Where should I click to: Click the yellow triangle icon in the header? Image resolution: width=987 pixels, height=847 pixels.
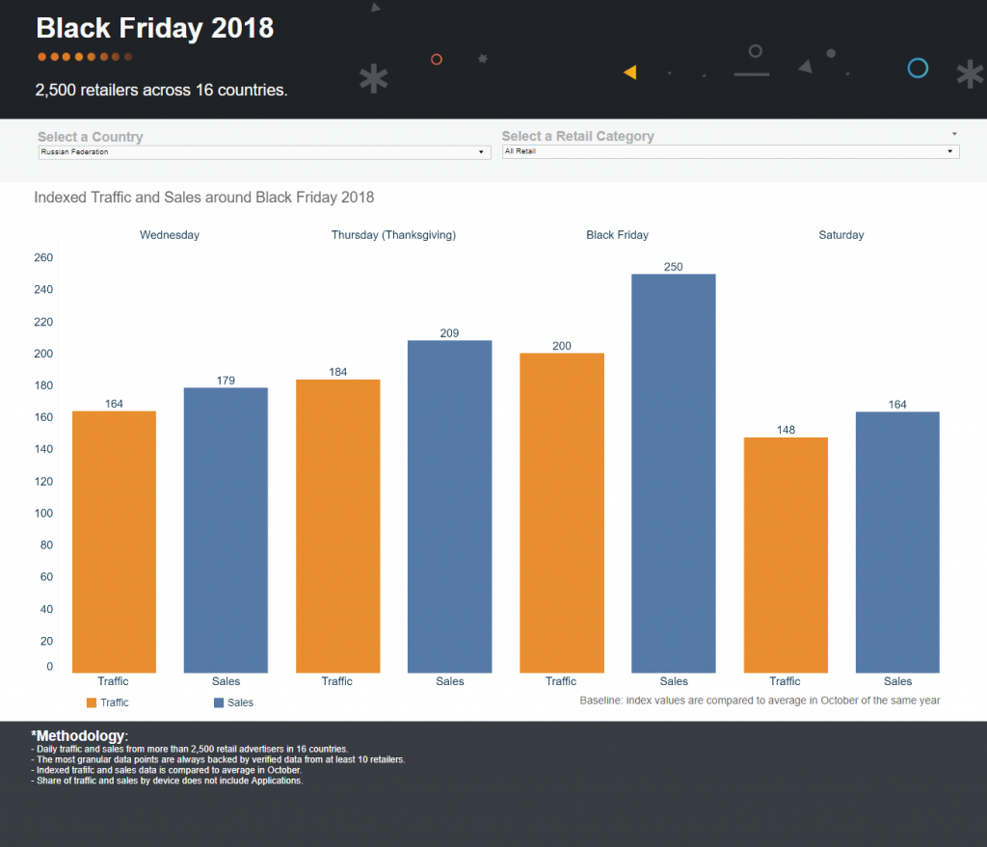pyautogui.click(x=629, y=72)
